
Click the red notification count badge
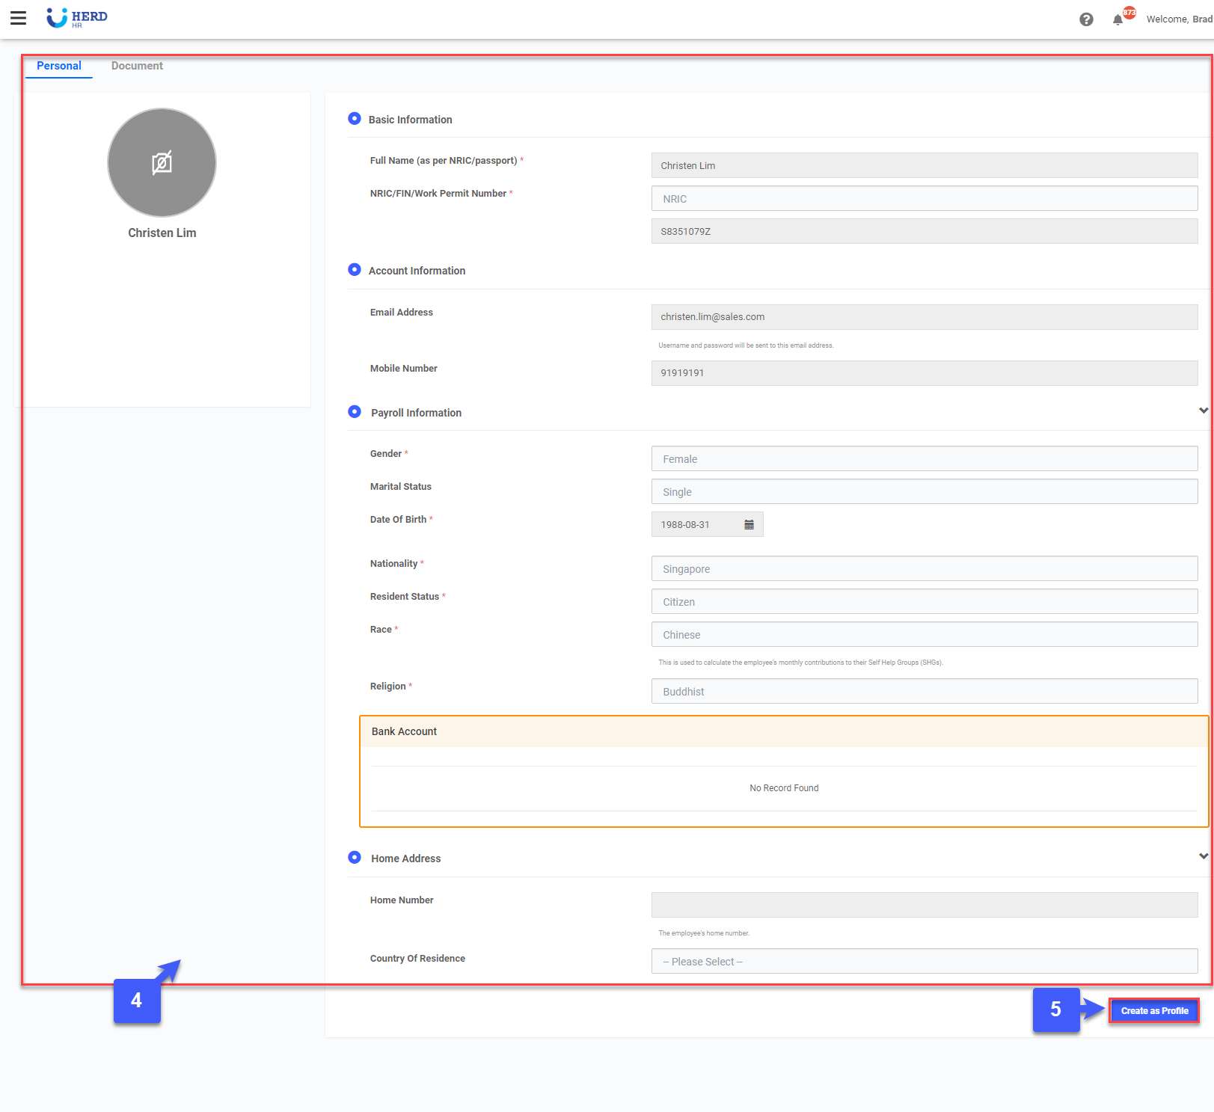pos(1127,11)
